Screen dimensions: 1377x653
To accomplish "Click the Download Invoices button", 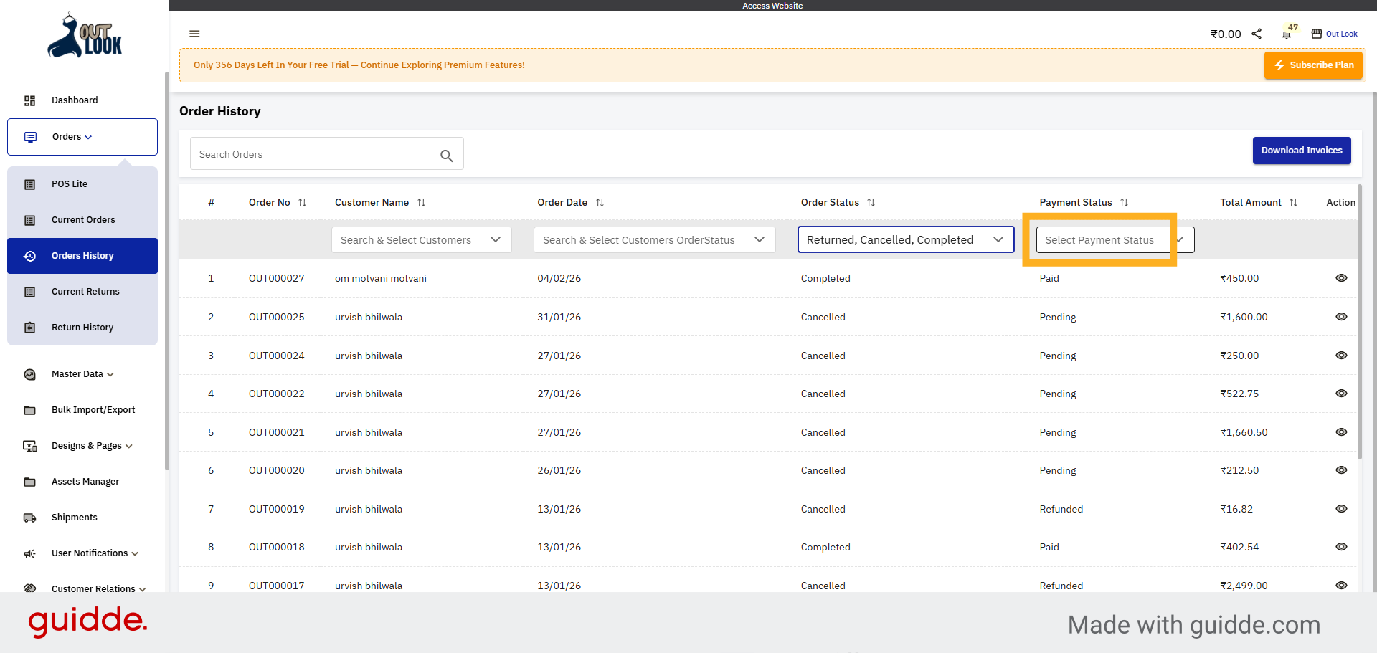I will tap(1302, 151).
